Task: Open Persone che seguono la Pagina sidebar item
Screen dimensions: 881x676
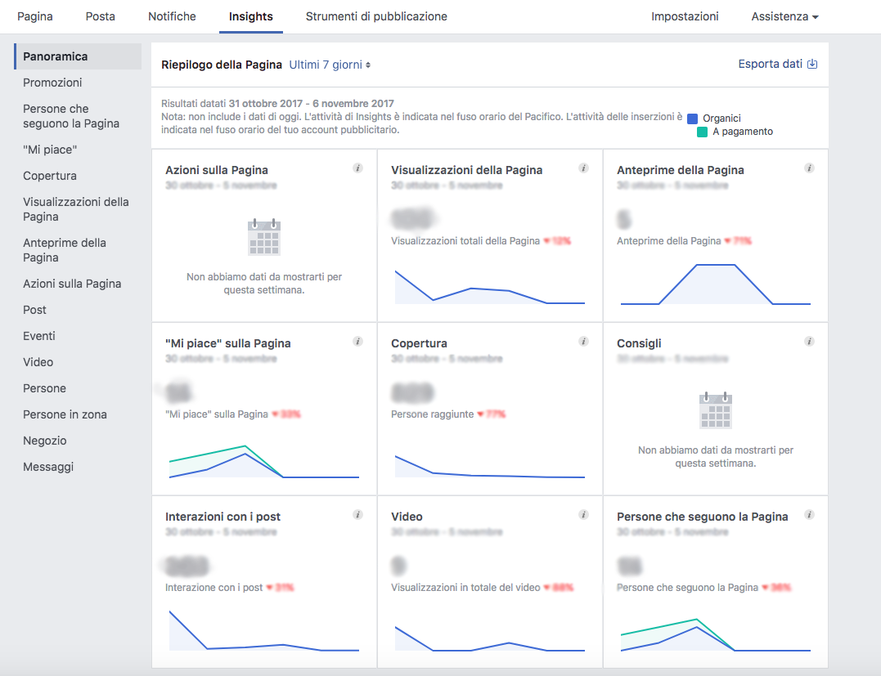Action: (71, 116)
